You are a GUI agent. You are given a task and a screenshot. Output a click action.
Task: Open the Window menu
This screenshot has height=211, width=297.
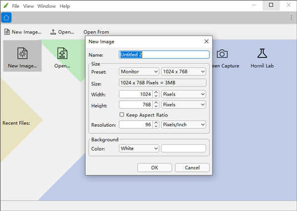(x=47, y=6)
